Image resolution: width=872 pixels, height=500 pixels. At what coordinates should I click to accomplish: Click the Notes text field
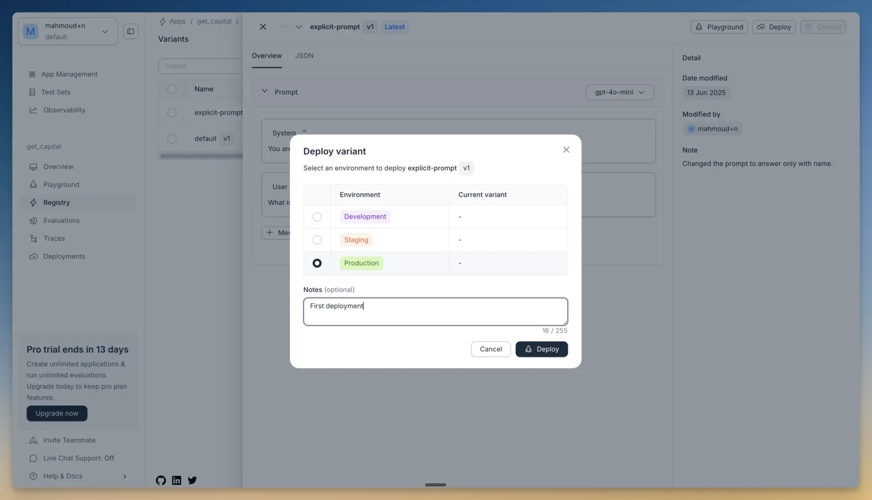coord(435,312)
